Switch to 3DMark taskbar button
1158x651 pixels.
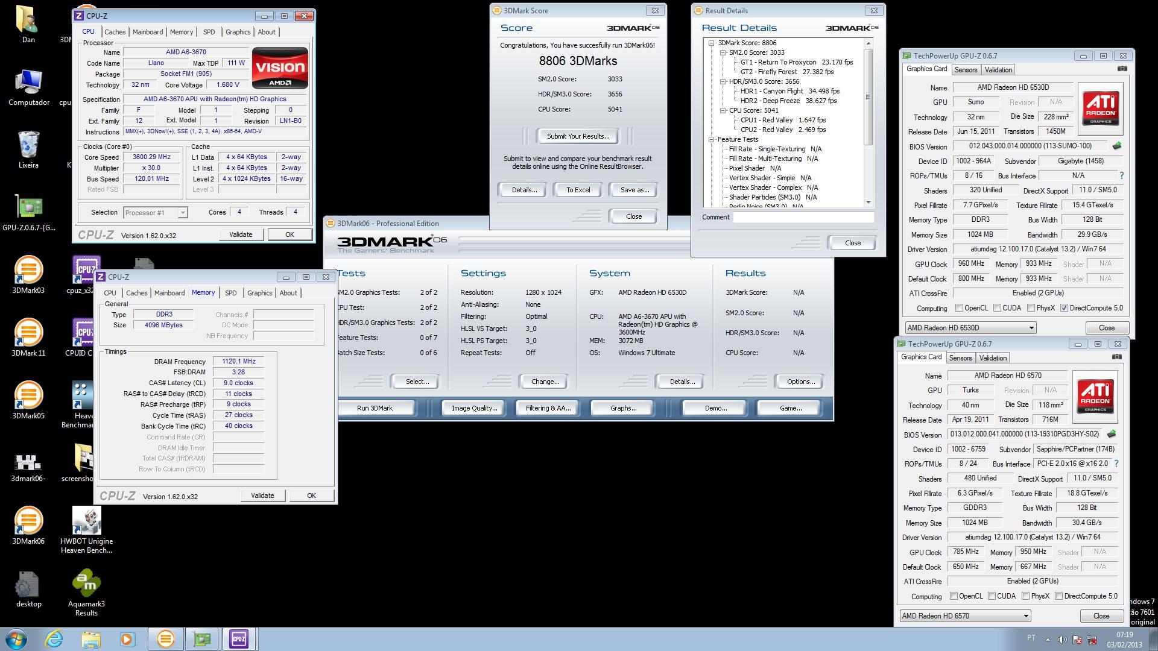click(165, 639)
